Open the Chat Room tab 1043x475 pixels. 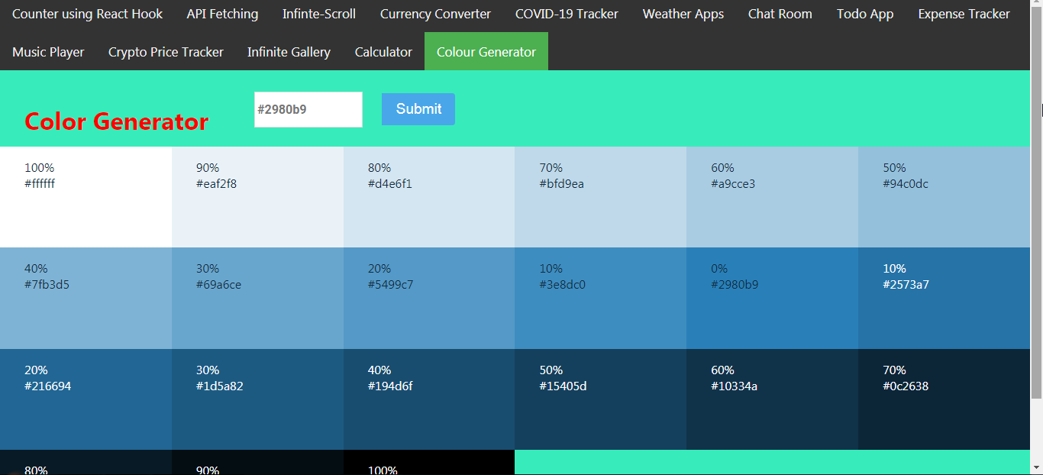tap(780, 14)
